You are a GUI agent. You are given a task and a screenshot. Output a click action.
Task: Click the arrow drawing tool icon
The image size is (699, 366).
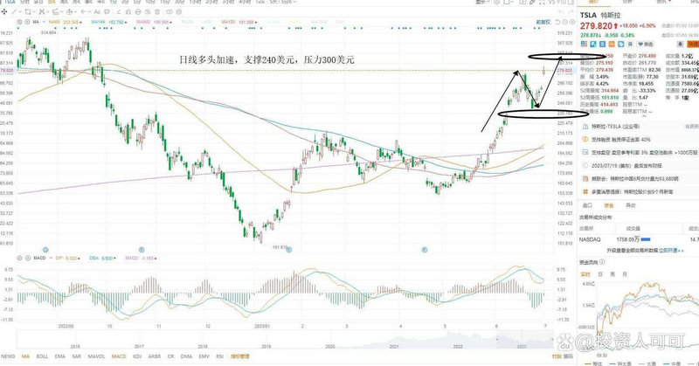pyautogui.click(x=83, y=11)
